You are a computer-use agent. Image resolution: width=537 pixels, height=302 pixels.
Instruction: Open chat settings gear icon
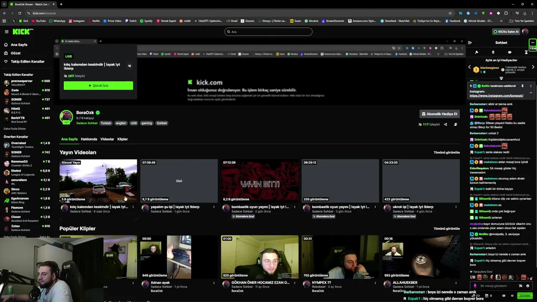pyautogui.click(x=512, y=296)
